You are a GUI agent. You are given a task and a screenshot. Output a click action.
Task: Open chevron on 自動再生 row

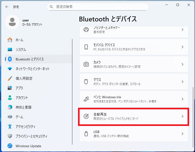point(182,117)
